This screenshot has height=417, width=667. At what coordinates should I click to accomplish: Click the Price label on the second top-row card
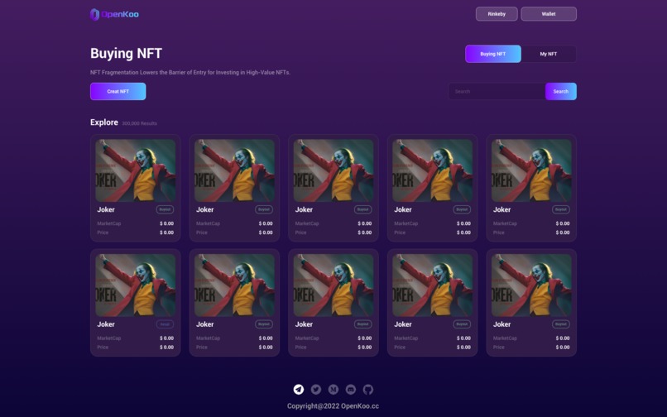[x=202, y=232]
